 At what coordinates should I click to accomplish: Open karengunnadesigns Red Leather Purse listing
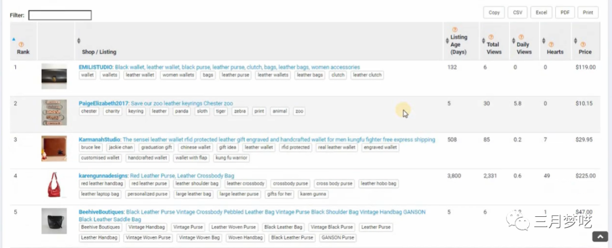pyautogui.click(x=181, y=176)
